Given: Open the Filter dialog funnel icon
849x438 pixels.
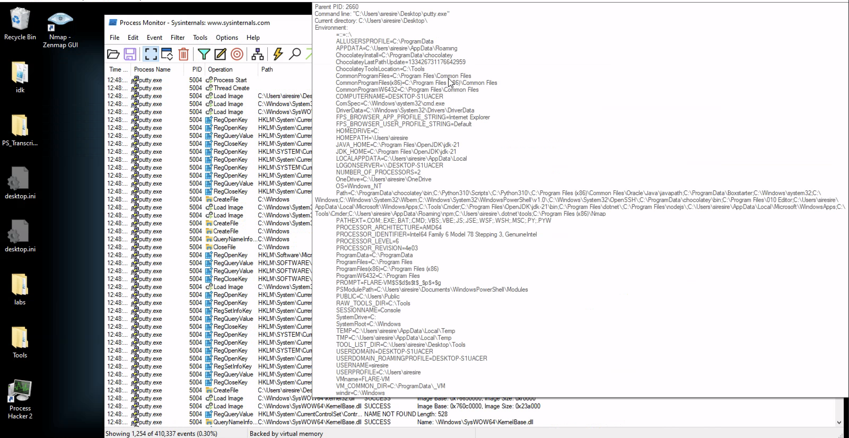Looking at the screenshot, I should (204, 54).
